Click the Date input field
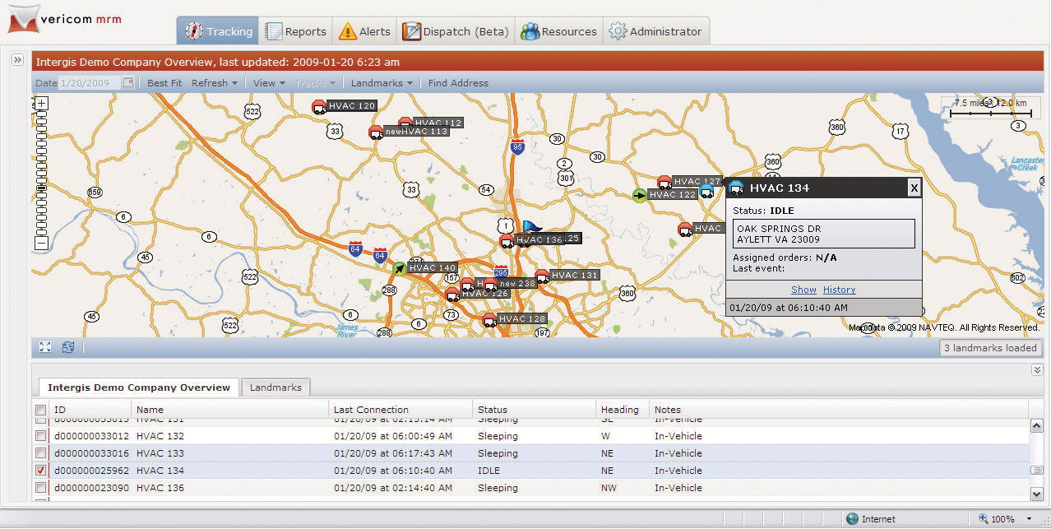Screen dimensions: 1051x529 (90, 83)
